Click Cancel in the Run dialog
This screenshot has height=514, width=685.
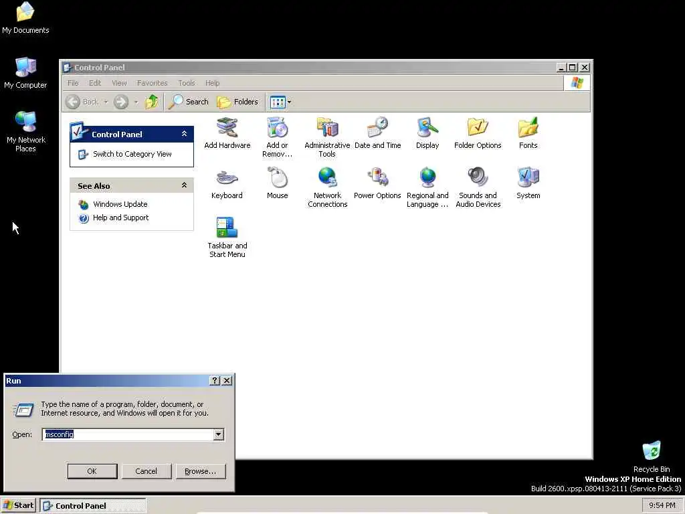point(146,471)
